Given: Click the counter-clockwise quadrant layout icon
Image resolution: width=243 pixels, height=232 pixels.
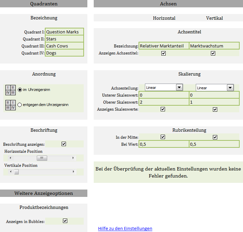Looking at the screenshot, I should click(11, 105).
